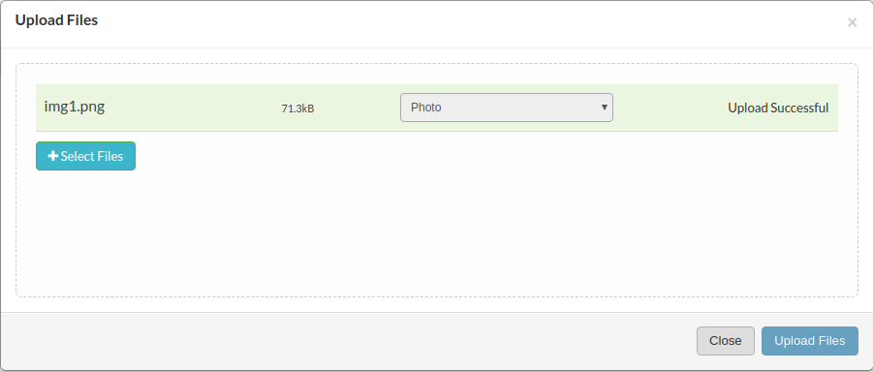Viewport: 873px width, 372px height.
Task: Click the gray Close button
Action: (x=726, y=341)
